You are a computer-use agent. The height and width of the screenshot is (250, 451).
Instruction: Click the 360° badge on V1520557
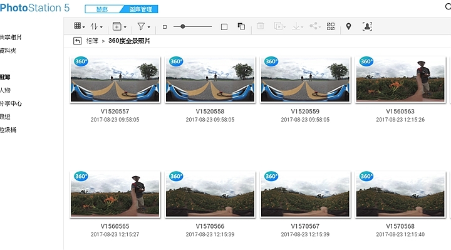coord(81,61)
